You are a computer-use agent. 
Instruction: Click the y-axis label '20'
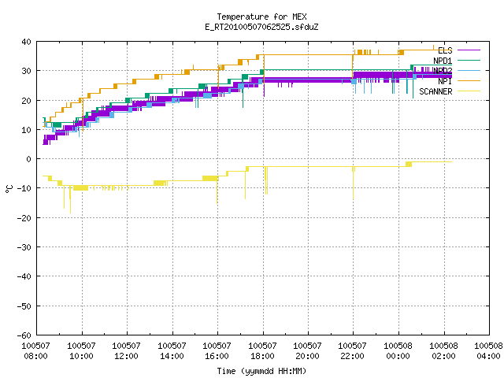tap(26, 101)
